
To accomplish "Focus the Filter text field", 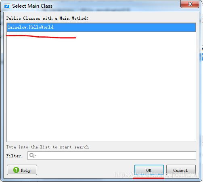I will coord(112,156).
